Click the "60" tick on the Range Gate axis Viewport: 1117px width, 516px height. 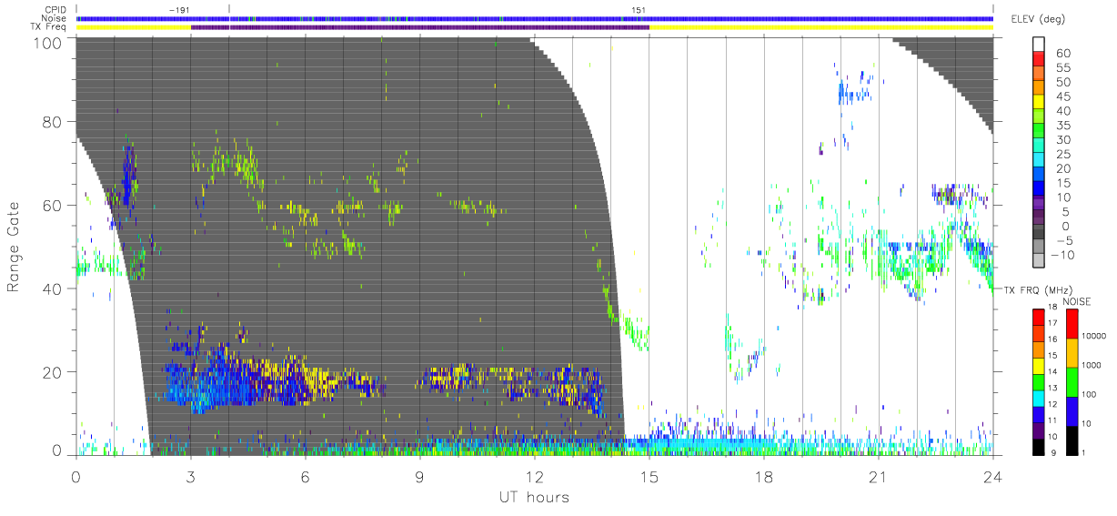tap(55, 205)
